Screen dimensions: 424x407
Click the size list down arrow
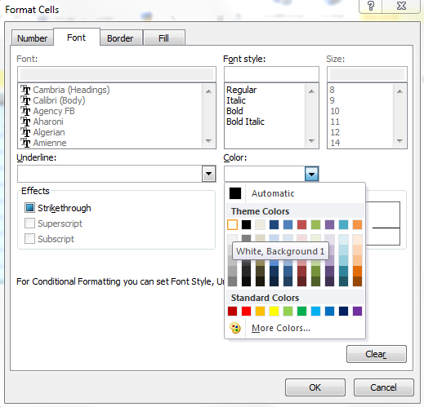tap(399, 141)
